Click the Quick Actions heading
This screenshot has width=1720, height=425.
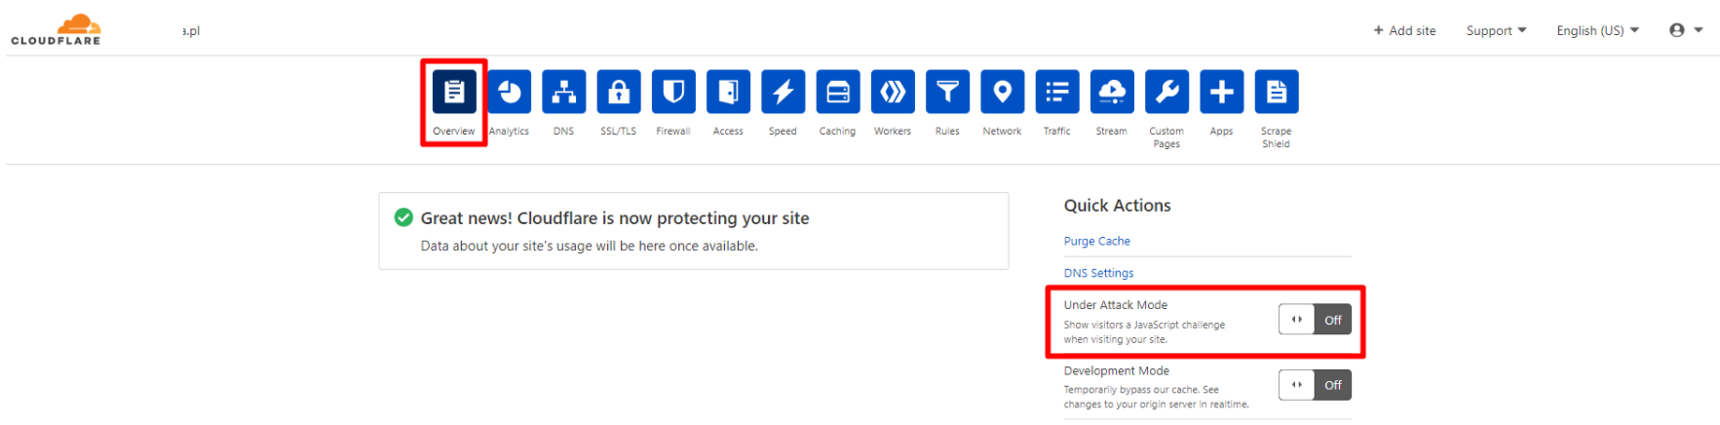point(1117,206)
